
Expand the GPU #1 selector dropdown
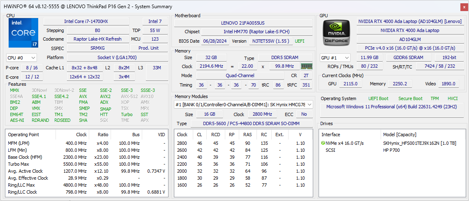pos(335,58)
